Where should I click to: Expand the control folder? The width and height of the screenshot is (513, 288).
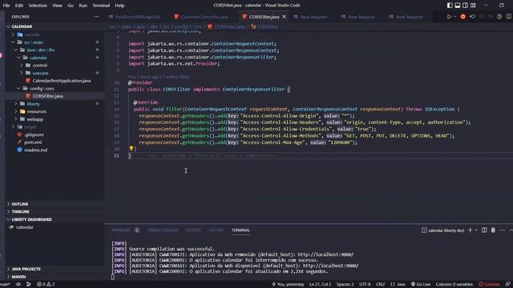[22, 66]
